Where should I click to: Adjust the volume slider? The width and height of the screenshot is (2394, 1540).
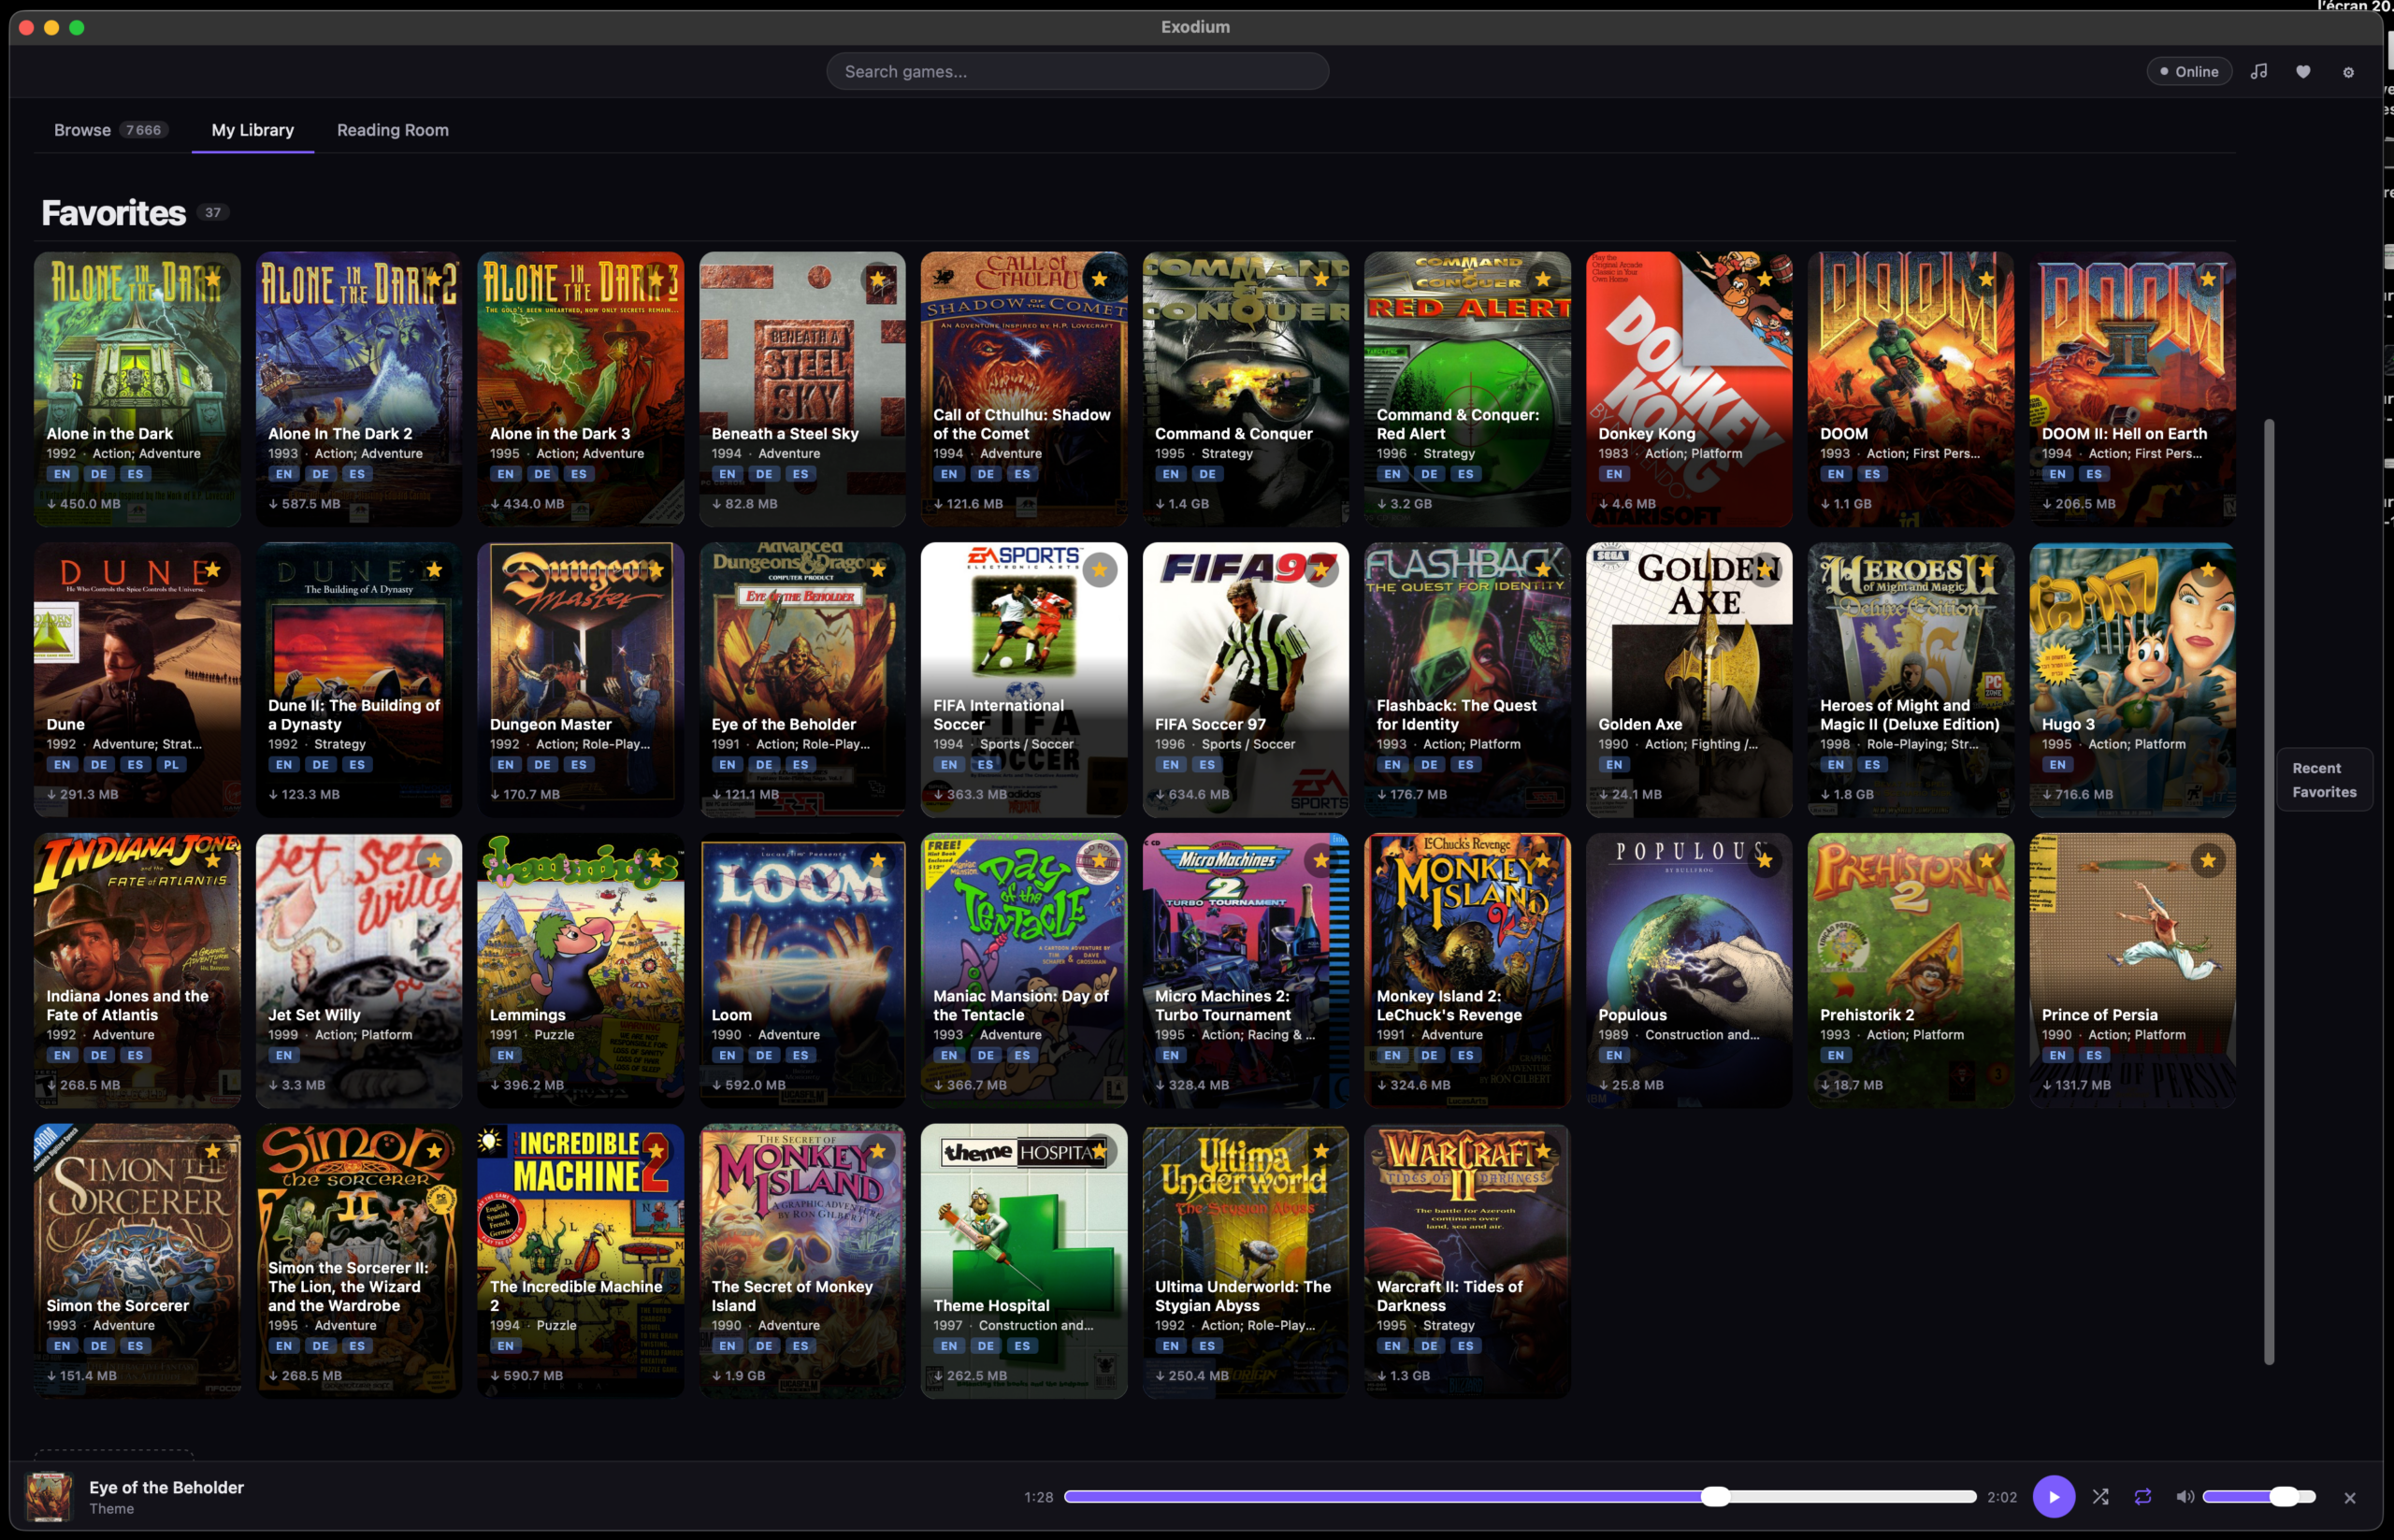pos(2259,1496)
